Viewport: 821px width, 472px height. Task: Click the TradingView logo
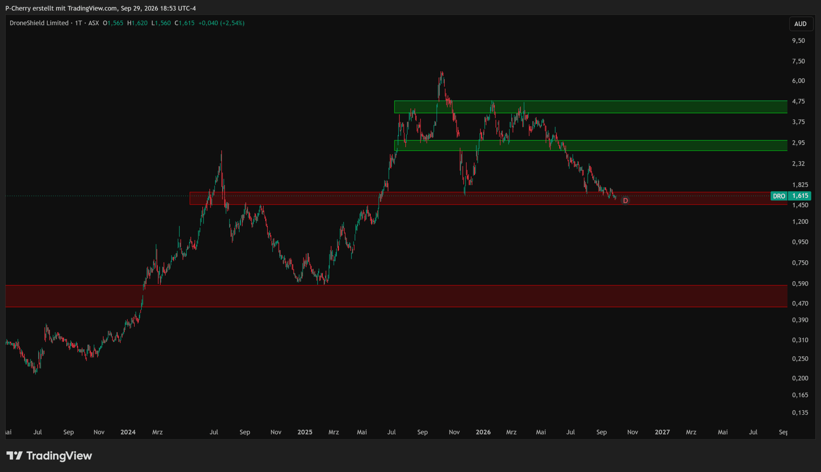49,455
